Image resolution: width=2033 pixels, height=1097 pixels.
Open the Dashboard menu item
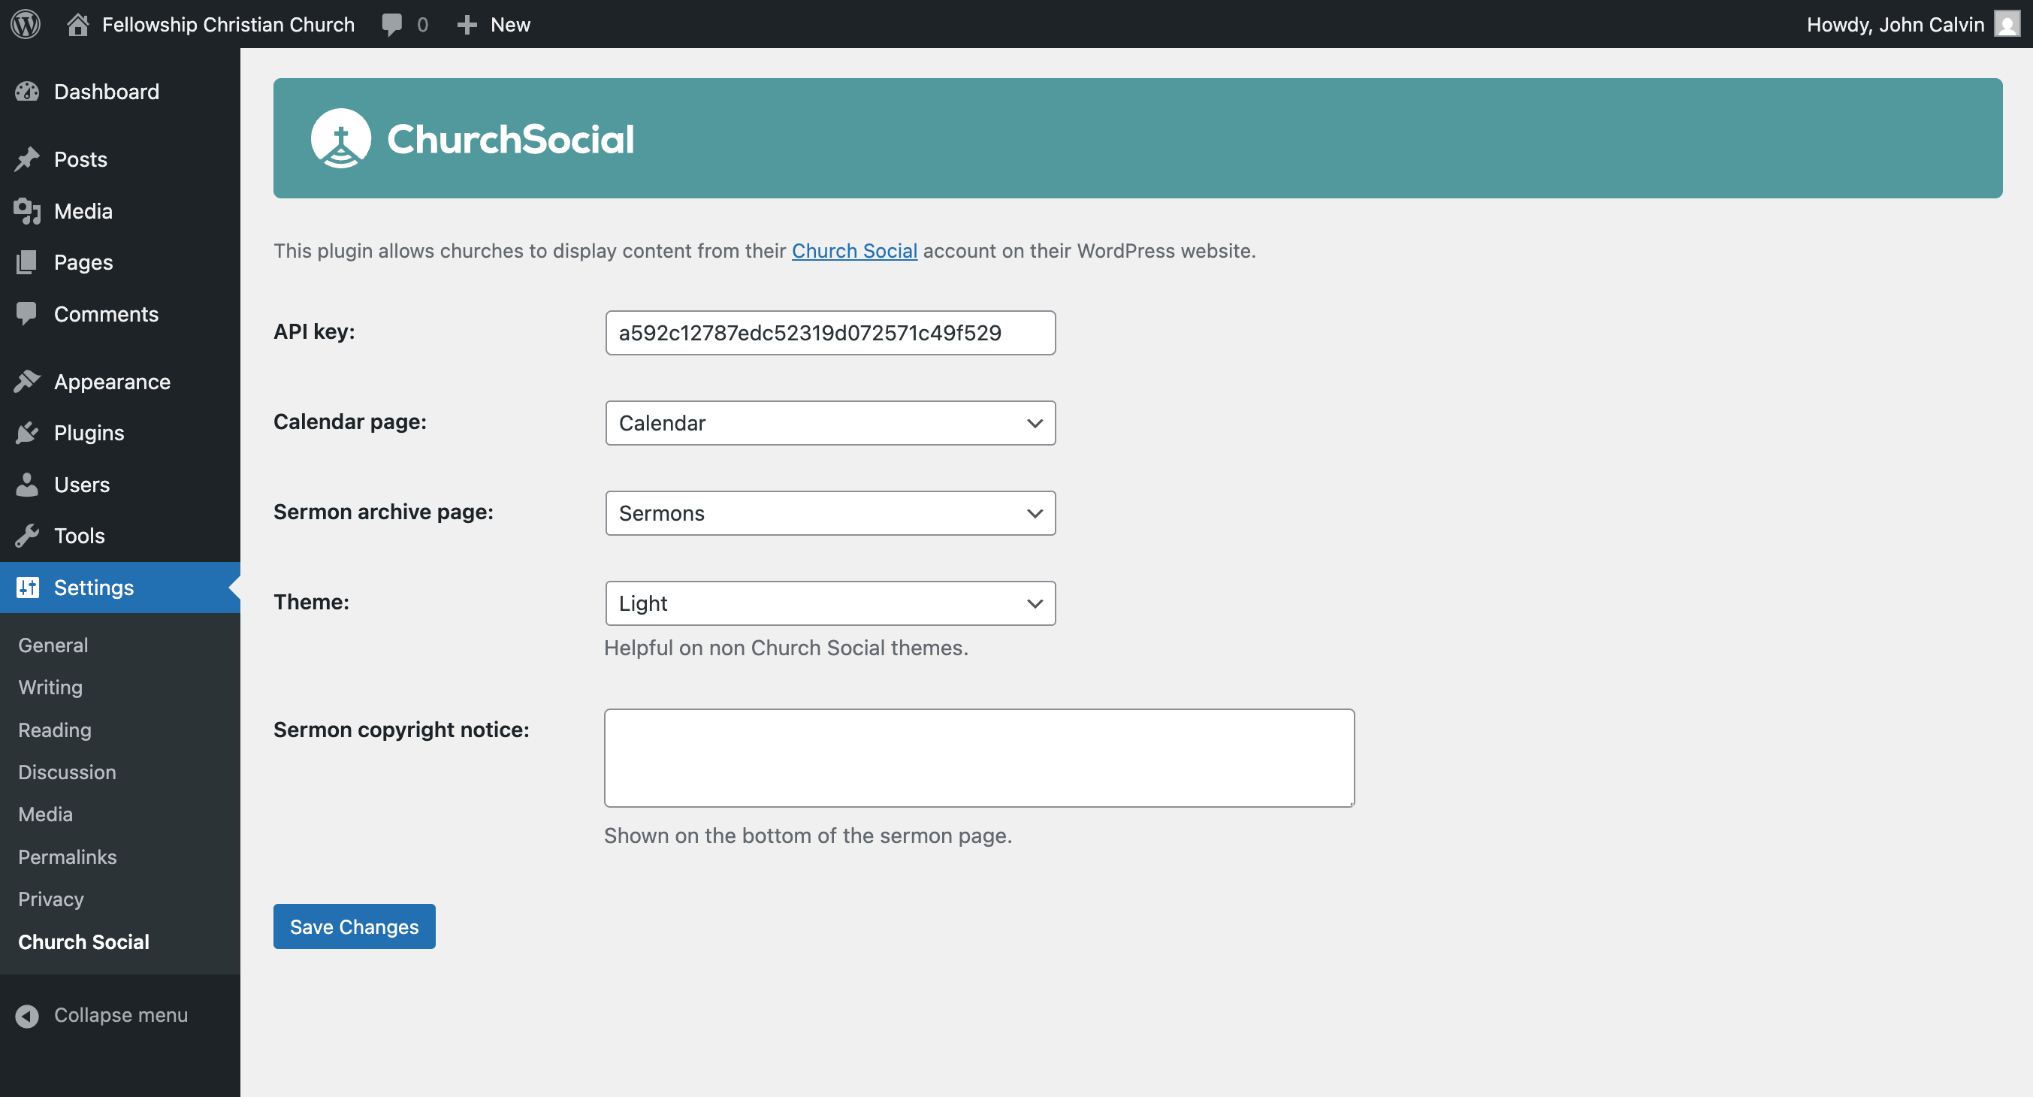coord(107,92)
